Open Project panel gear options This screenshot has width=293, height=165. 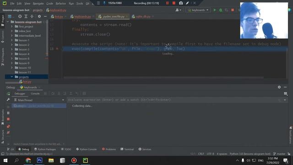coord(39,16)
